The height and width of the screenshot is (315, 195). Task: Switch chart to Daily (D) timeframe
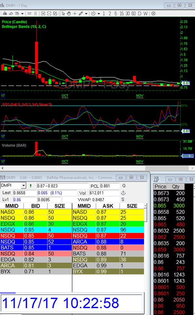point(139,13)
